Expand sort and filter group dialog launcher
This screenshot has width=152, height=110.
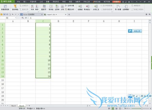click(x=38, y=12)
